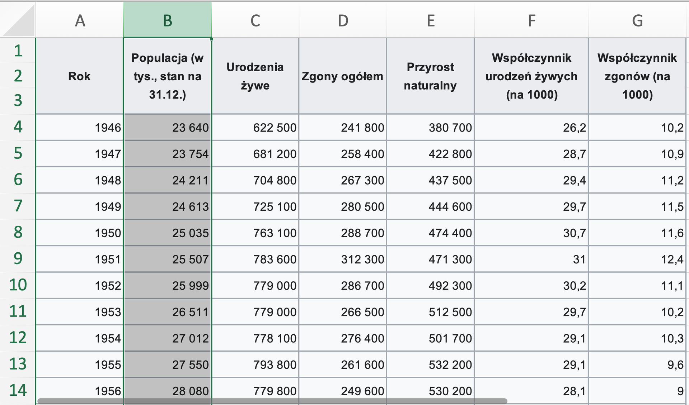Select row 4 header

(18, 127)
